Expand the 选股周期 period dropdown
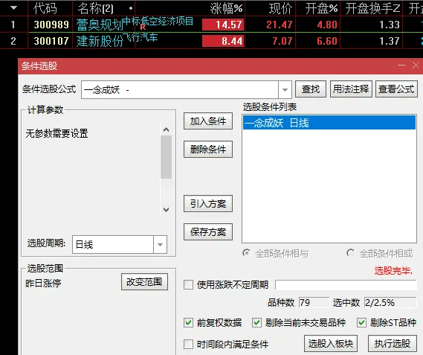423x355 pixels. 160,245
